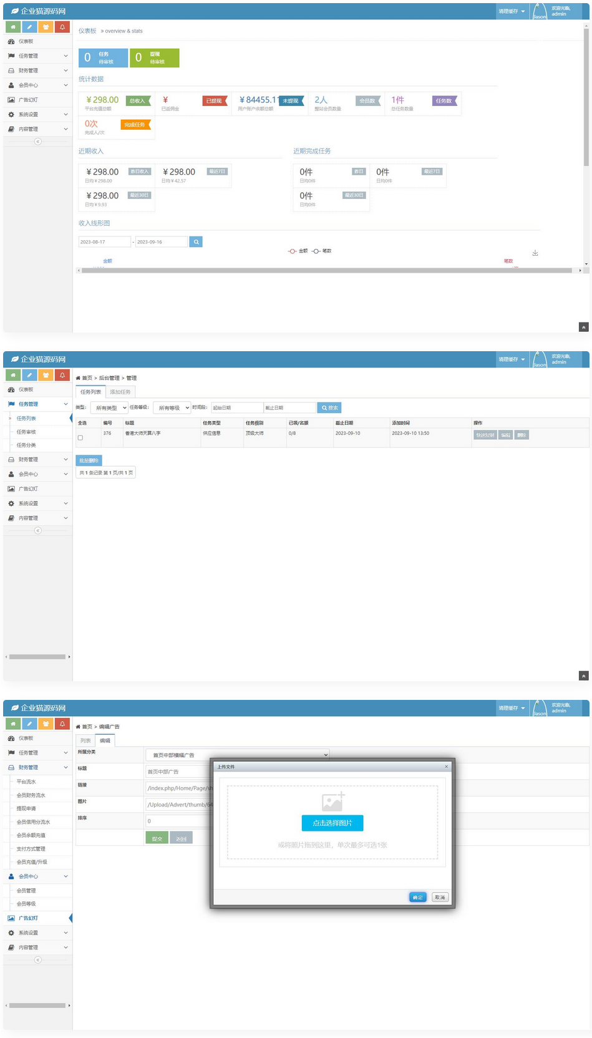Click the scroll-to-top arrow in the dashboard screenshot

click(x=583, y=327)
